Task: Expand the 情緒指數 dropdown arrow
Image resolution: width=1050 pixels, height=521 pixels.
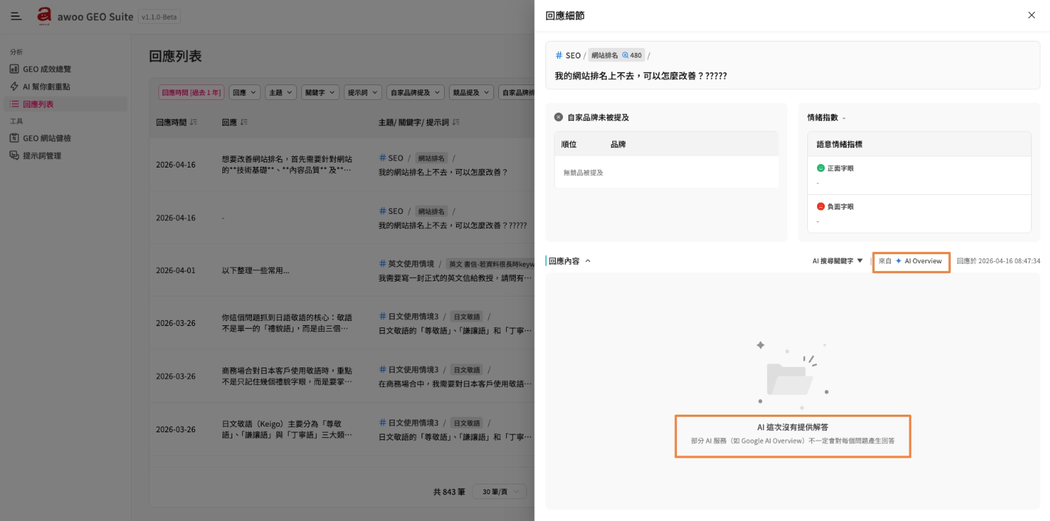Action: coord(844,118)
